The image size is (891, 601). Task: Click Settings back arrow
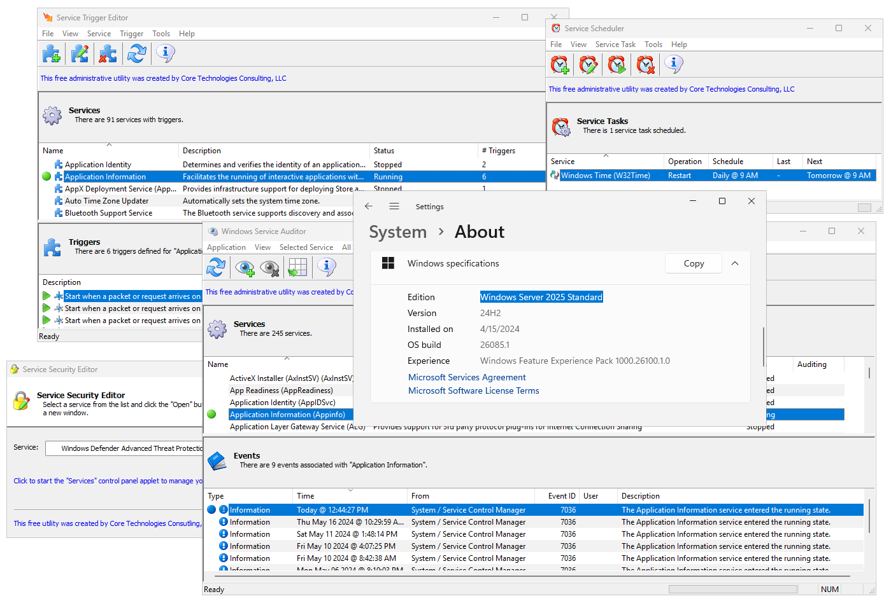coord(368,206)
